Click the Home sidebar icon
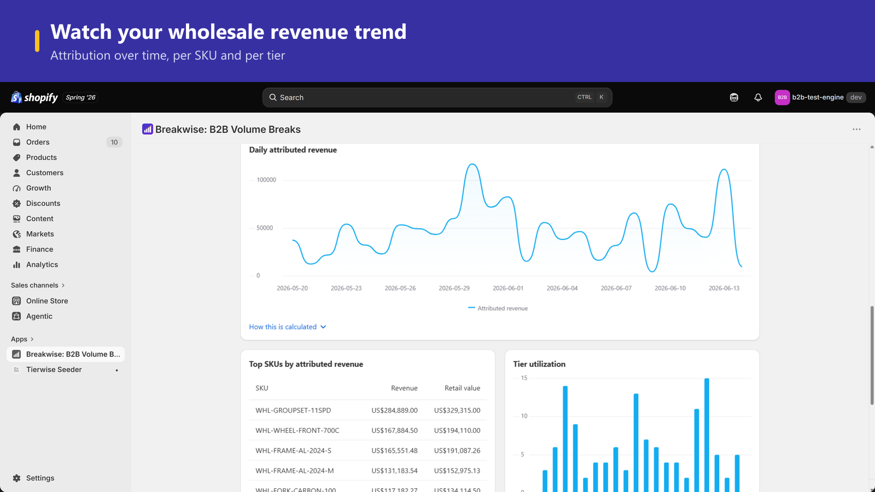Viewport: 875px width, 492px height. pyautogui.click(x=16, y=127)
